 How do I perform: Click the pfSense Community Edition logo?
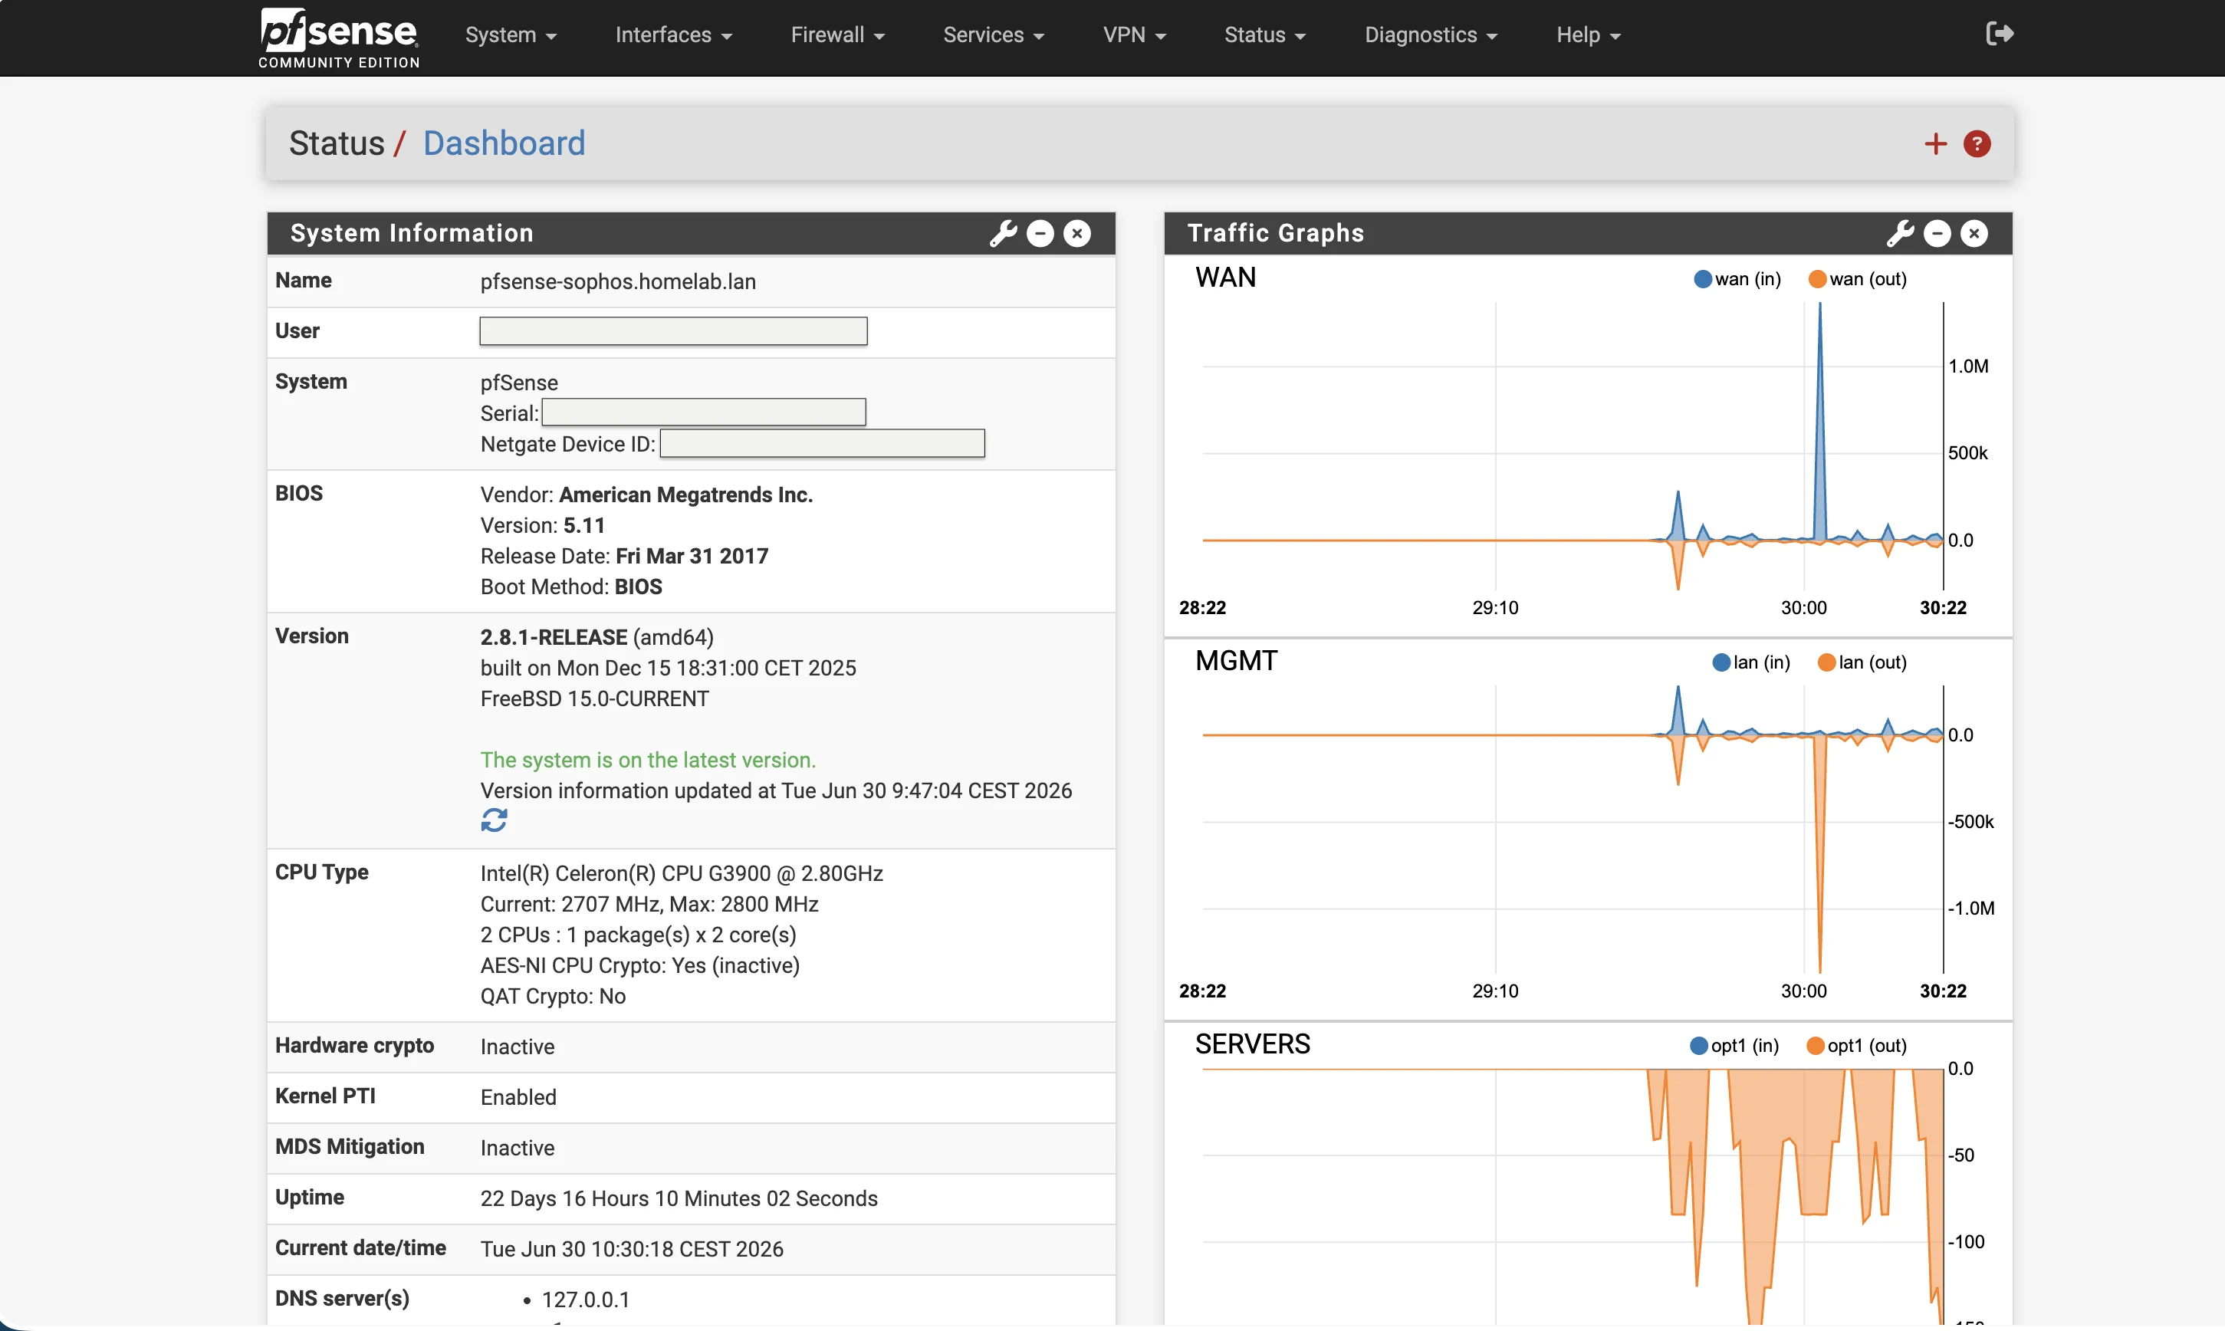(339, 38)
